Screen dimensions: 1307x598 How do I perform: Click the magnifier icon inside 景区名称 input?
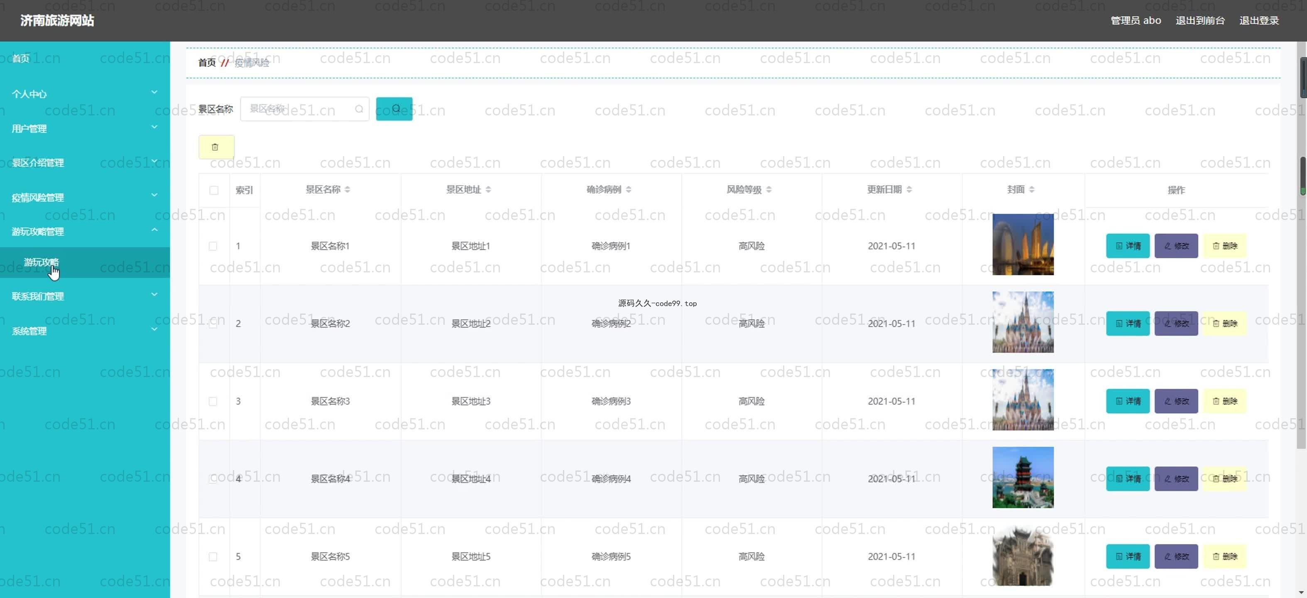pyautogui.click(x=359, y=109)
